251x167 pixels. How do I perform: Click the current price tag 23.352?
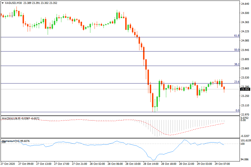click(x=245, y=89)
